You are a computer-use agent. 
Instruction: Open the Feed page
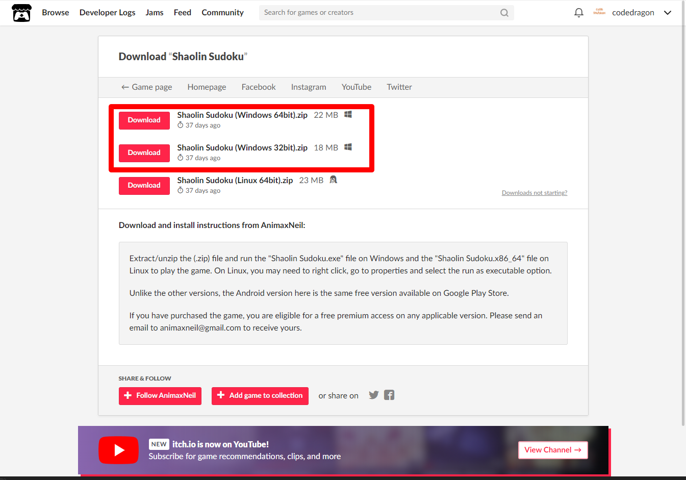tap(182, 13)
